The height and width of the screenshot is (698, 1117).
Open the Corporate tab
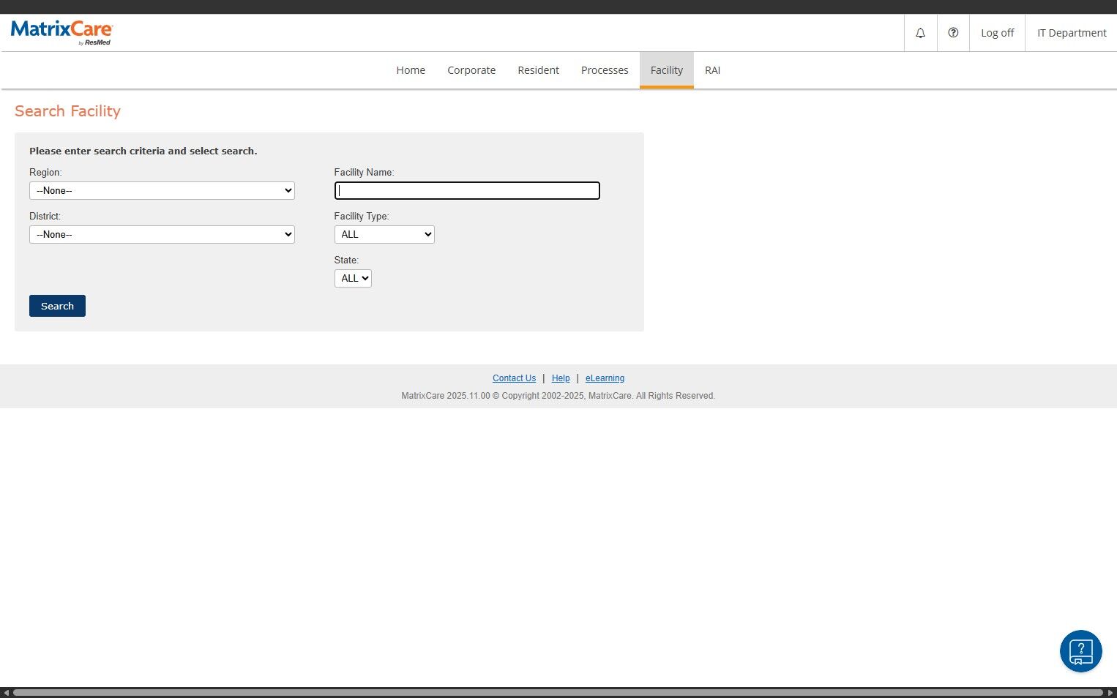click(471, 70)
